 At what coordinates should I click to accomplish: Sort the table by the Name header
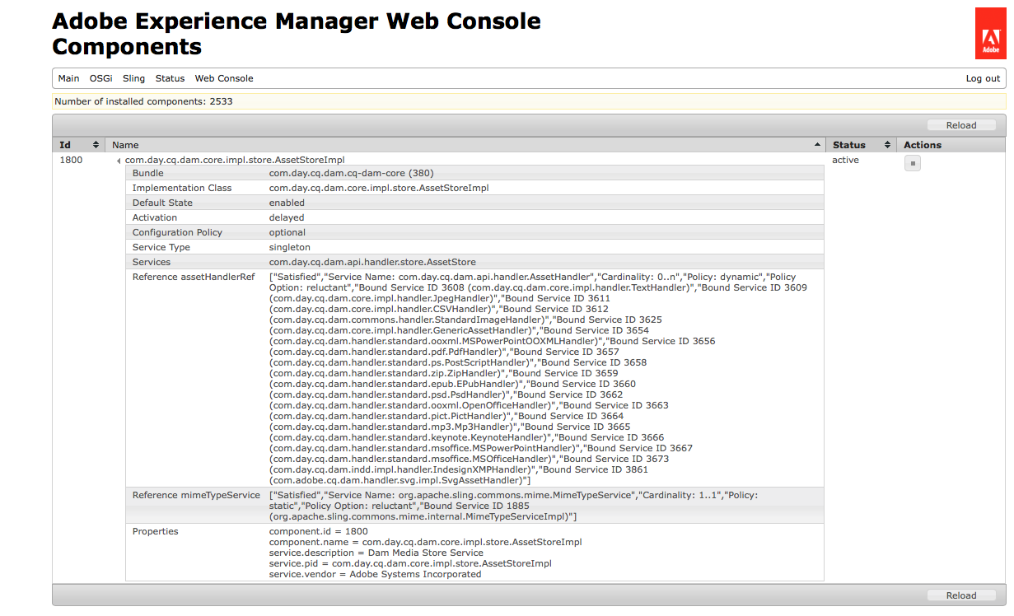[x=126, y=145]
